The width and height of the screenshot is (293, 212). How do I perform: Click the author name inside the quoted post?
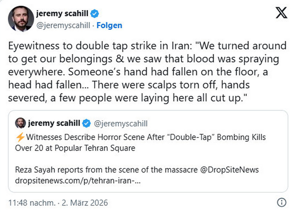(54, 123)
